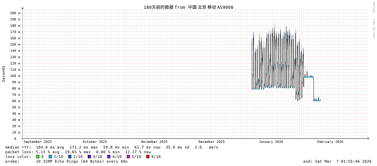Viewport: 377px width, 166px height.
Task: Click the end timestamp Sat Mar 7
Action: [x=337, y=161]
